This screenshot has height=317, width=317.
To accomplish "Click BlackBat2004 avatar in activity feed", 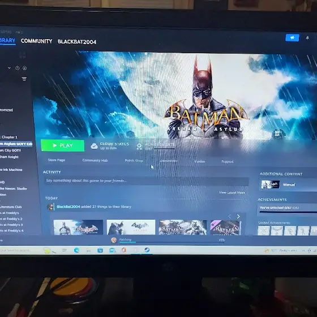I will click(50, 207).
